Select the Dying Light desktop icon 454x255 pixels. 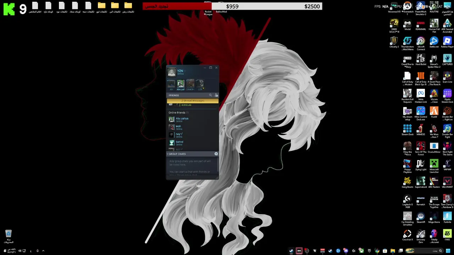tap(421, 165)
